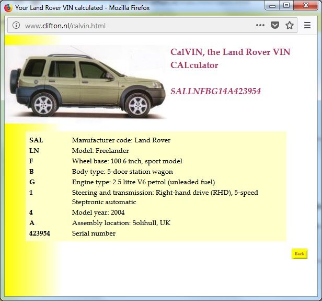Save page to Pocket icon
322x301 pixels.
[275, 25]
